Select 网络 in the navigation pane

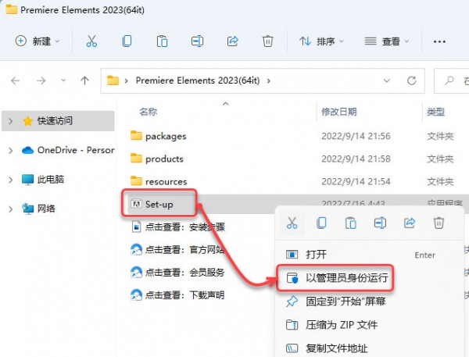click(38, 208)
